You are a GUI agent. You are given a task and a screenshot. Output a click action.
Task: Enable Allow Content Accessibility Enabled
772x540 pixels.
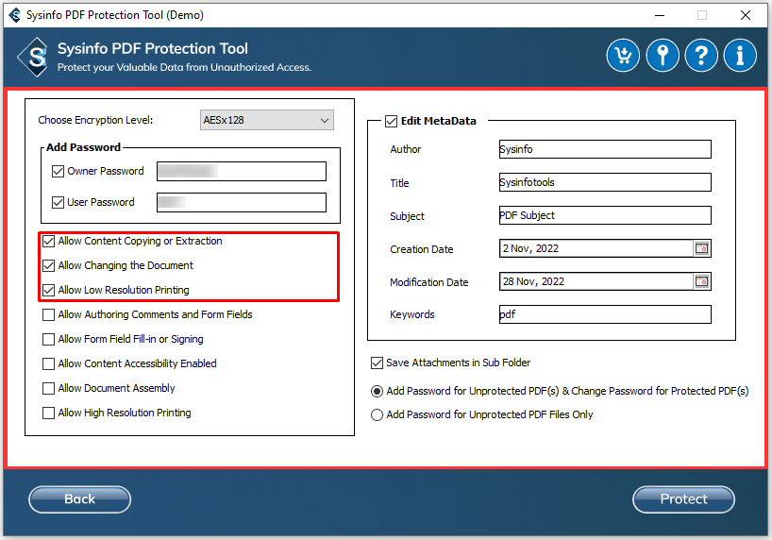[48, 363]
